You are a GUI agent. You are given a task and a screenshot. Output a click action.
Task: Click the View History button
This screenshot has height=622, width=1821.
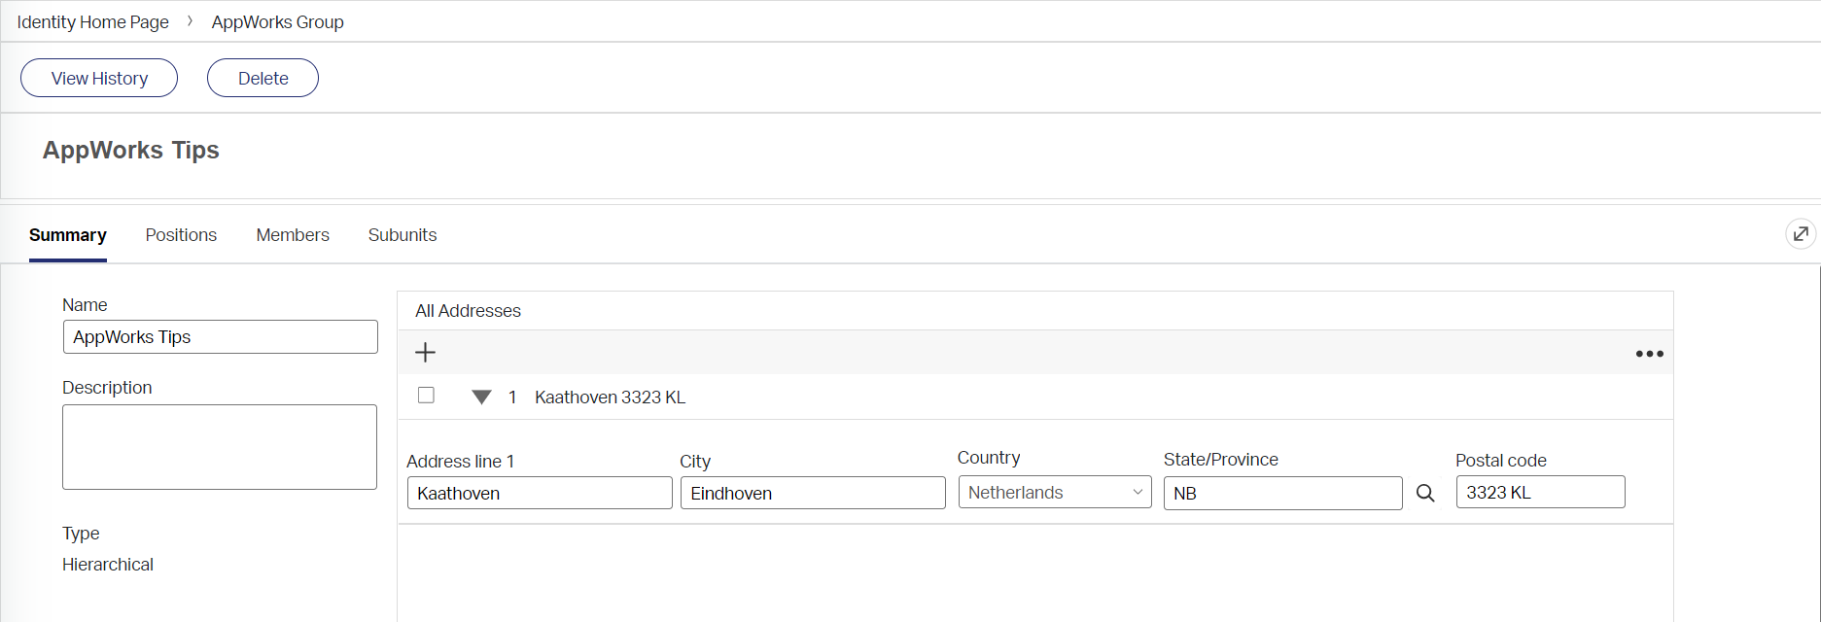[99, 78]
